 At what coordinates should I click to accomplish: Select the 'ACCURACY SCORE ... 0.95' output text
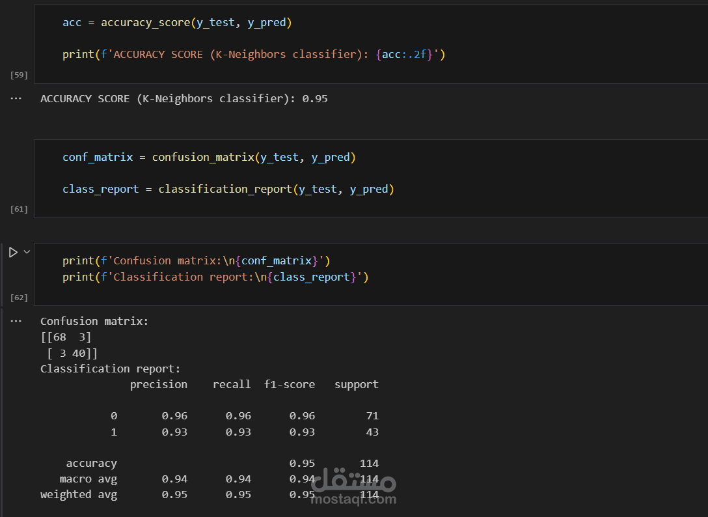point(184,98)
